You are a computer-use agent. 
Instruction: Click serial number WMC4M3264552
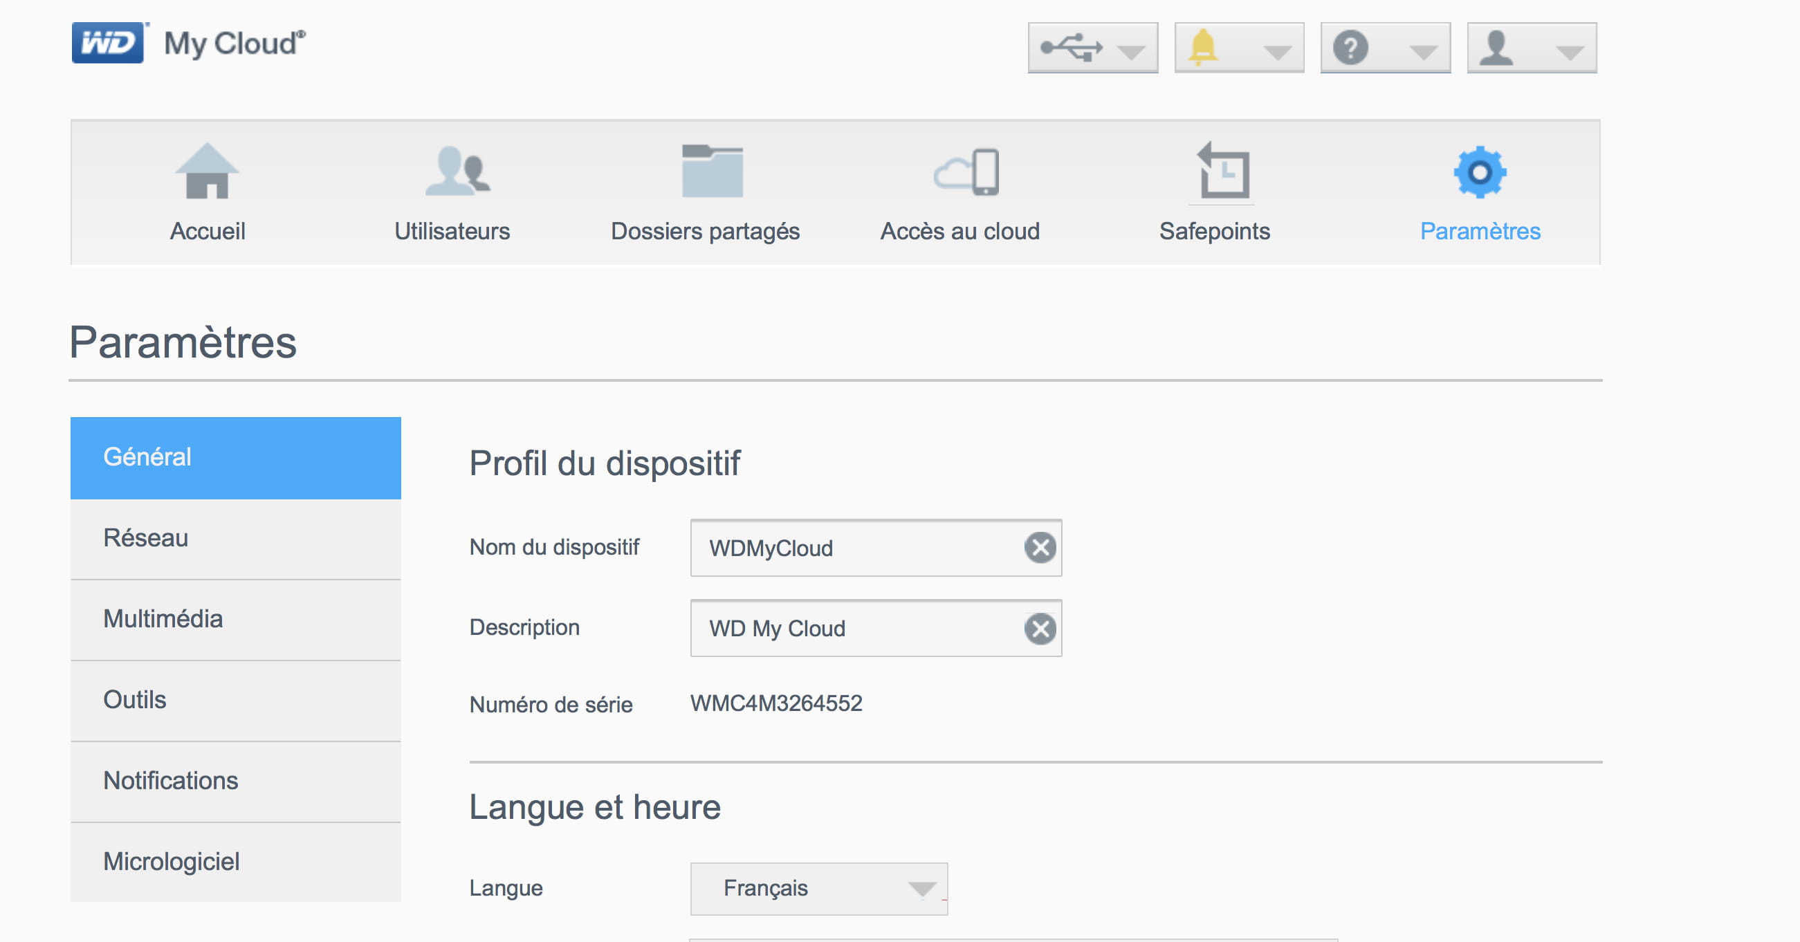coord(775,703)
